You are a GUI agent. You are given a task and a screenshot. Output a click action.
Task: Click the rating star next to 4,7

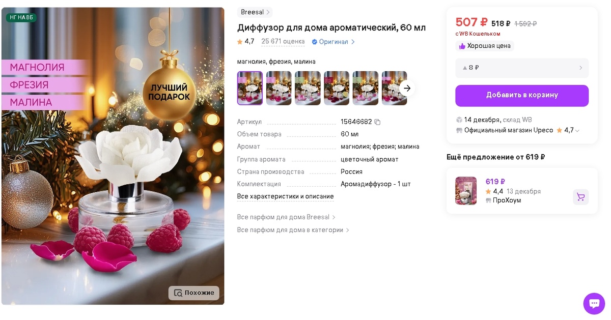pyautogui.click(x=240, y=42)
